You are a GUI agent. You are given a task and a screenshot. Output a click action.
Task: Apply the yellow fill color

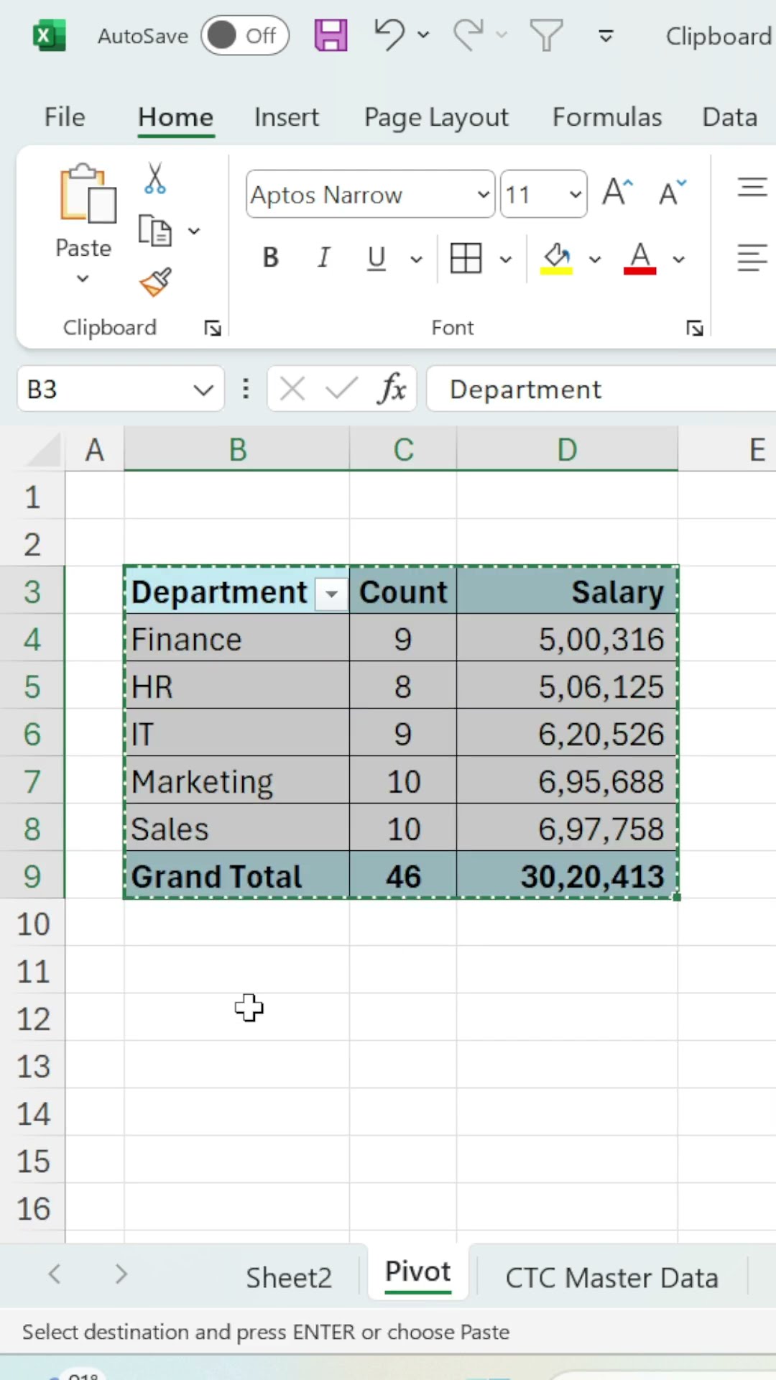click(x=556, y=257)
